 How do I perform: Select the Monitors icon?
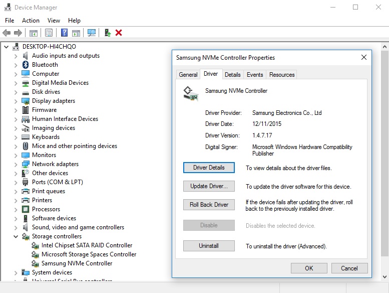[x=26, y=155]
